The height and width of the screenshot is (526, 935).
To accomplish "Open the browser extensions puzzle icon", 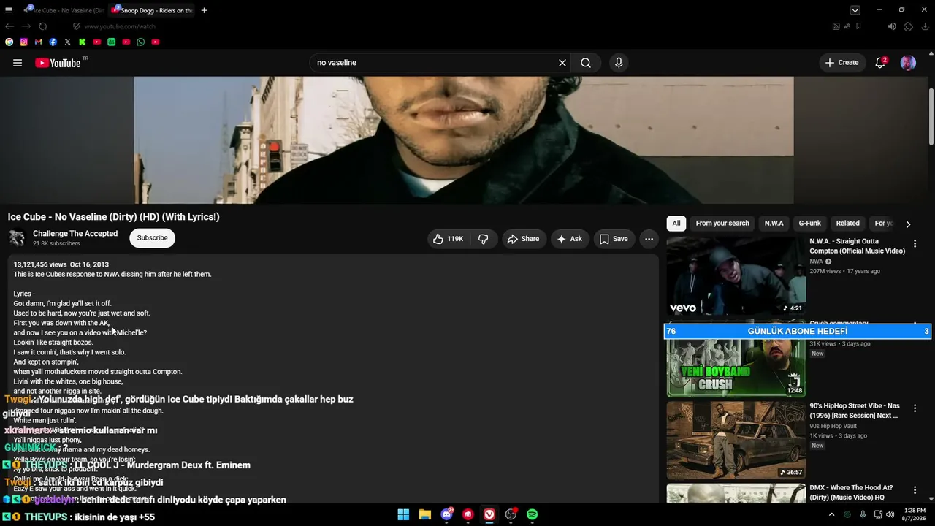I will (x=909, y=26).
